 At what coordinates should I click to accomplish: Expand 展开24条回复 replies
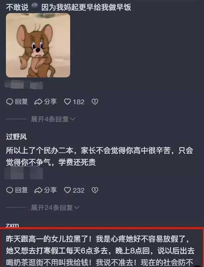(55, 208)
